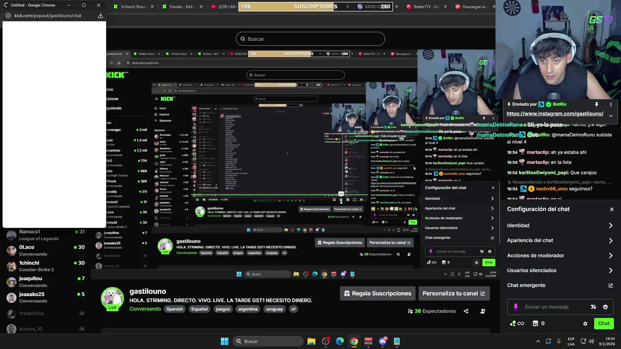
Task: Switch to the (229) LARA YouTube tab
Action: coord(223,7)
